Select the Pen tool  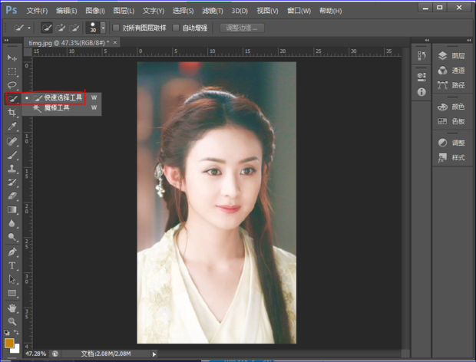pyautogui.click(x=12, y=252)
